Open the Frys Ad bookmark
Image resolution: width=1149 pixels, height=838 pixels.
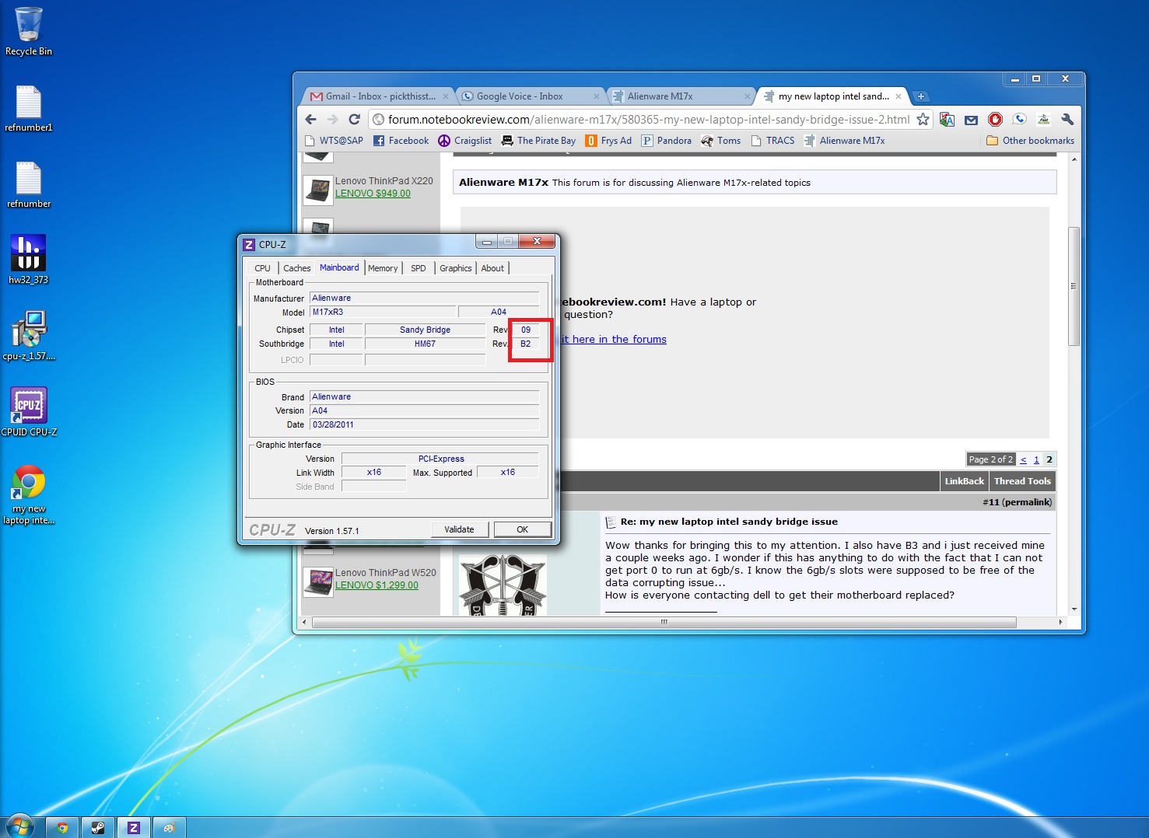click(608, 141)
